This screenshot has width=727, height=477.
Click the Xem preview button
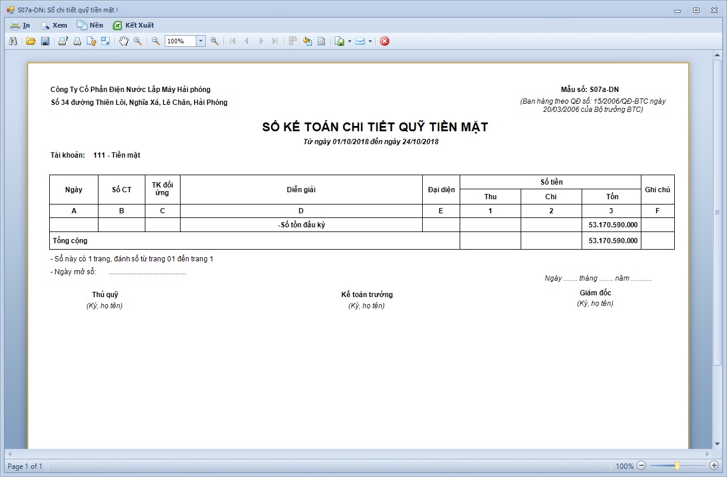(53, 25)
